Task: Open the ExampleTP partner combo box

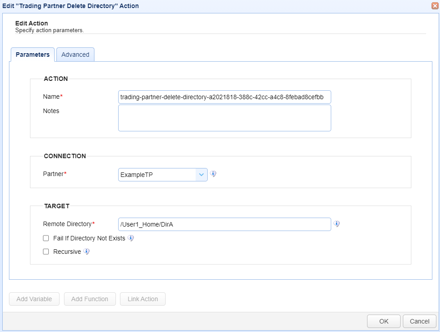Action: [x=163, y=175]
